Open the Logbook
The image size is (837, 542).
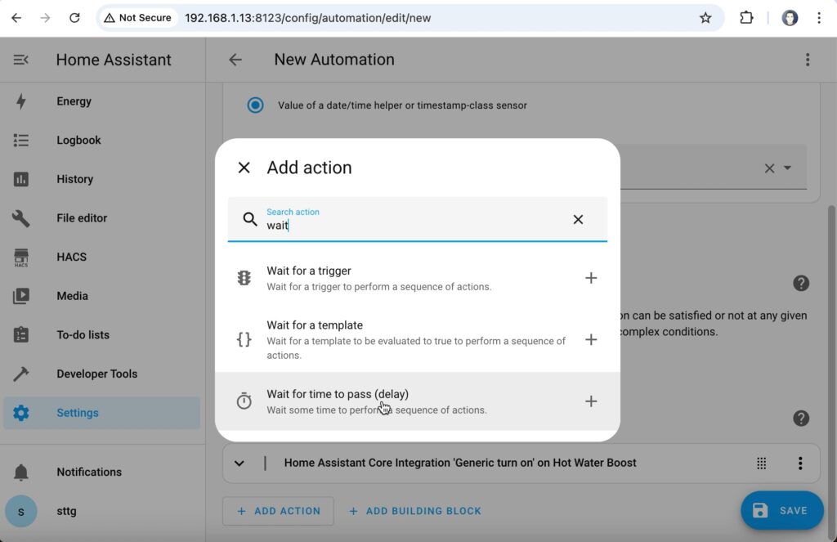tap(101, 141)
